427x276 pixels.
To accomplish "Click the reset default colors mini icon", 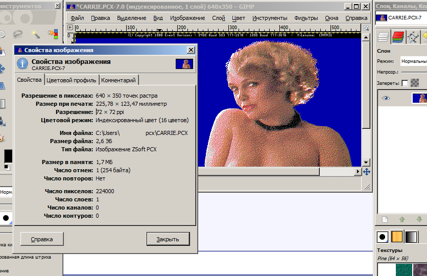I will [x=7, y=167].
